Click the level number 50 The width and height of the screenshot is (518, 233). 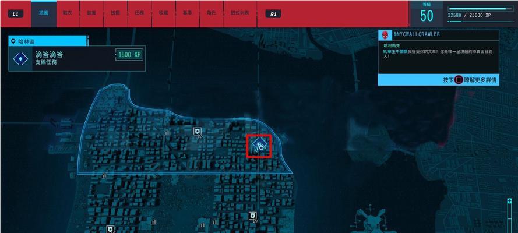427,16
